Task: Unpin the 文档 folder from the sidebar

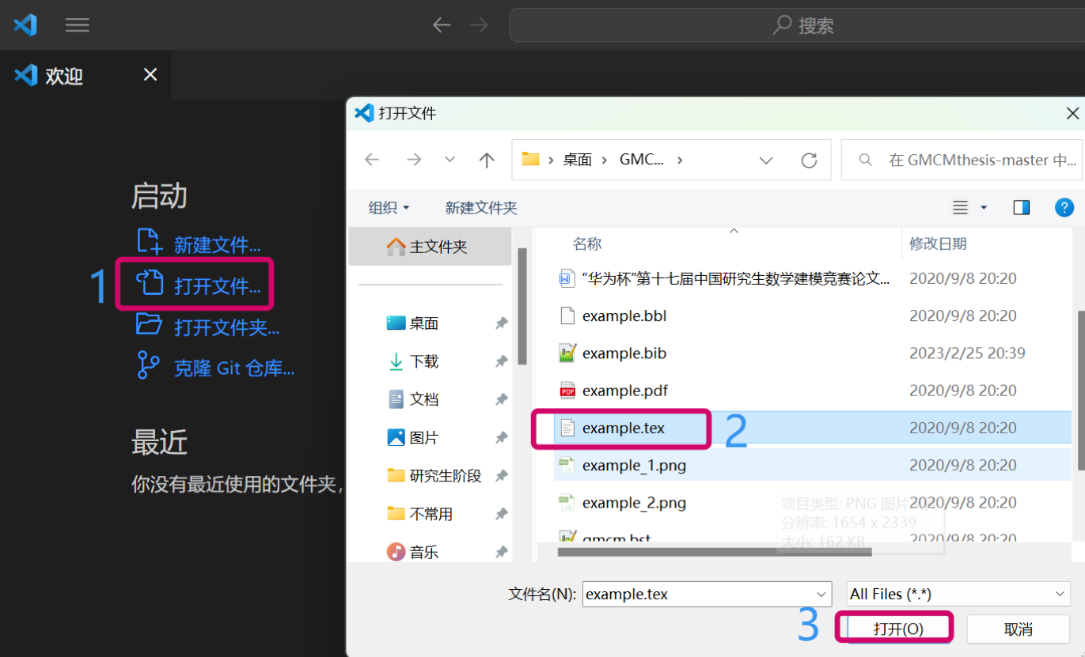Action: (x=501, y=398)
